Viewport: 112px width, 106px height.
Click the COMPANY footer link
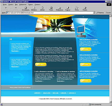pos(37,93)
